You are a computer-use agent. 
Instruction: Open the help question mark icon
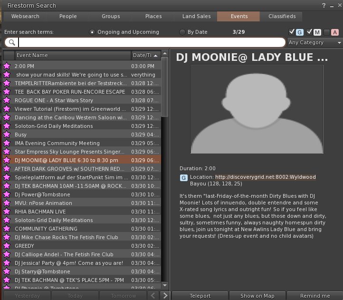[324, 5]
